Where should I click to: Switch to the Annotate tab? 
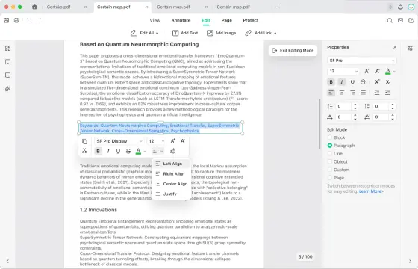point(181,20)
